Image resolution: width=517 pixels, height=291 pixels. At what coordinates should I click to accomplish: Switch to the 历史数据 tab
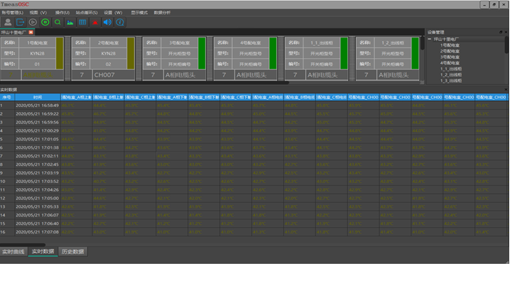pos(73,252)
